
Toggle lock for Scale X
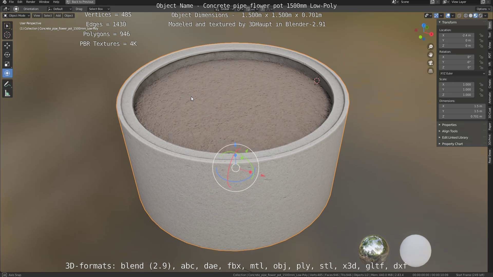tap(481, 84)
